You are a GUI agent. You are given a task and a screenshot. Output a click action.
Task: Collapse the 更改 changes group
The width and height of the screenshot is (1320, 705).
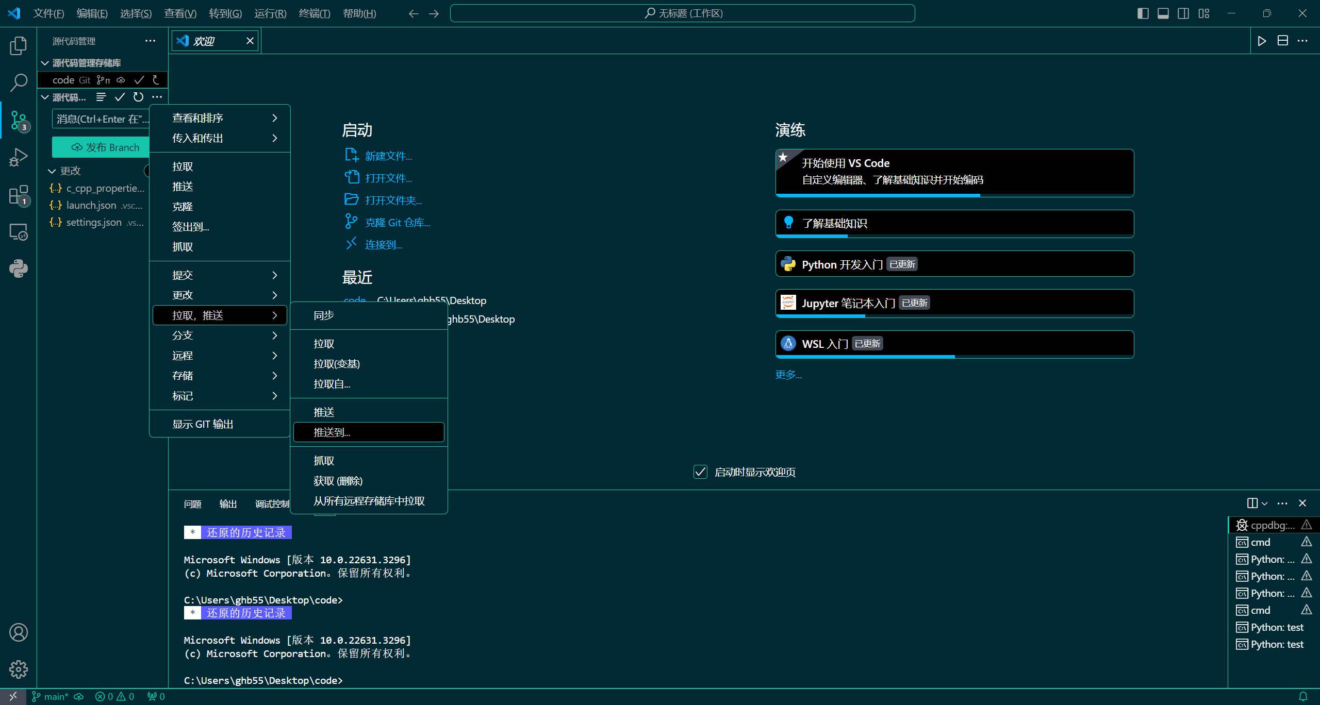pyautogui.click(x=52, y=171)
